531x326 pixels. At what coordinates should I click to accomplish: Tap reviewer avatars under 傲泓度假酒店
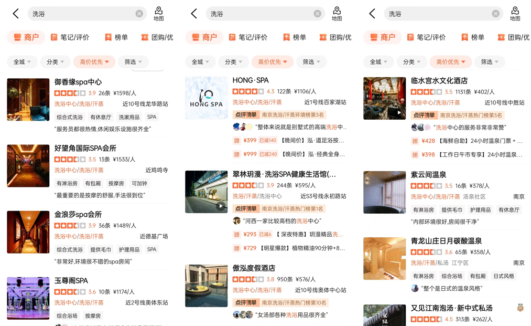(243, 315)
